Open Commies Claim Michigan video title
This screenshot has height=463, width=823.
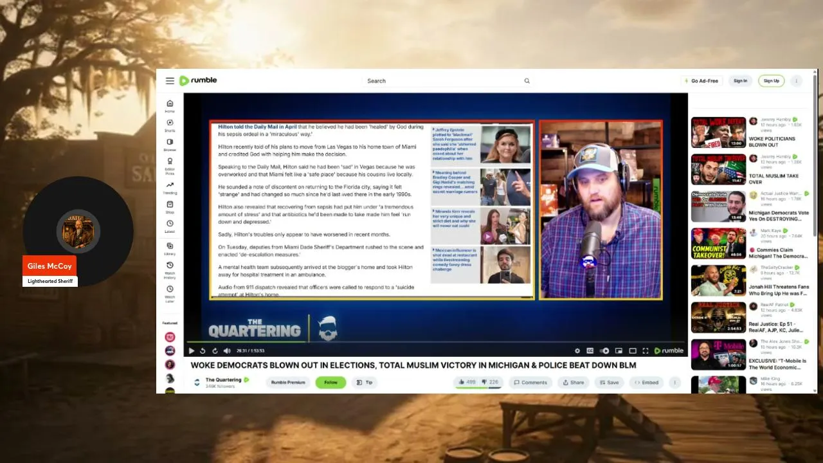click(779, 253)
